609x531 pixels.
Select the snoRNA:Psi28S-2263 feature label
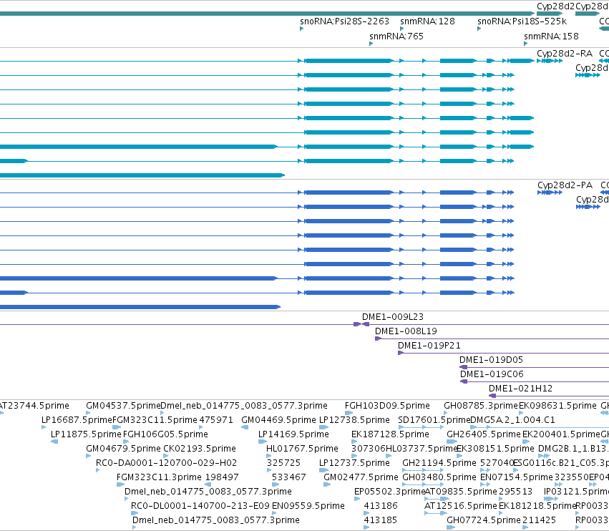344,21
